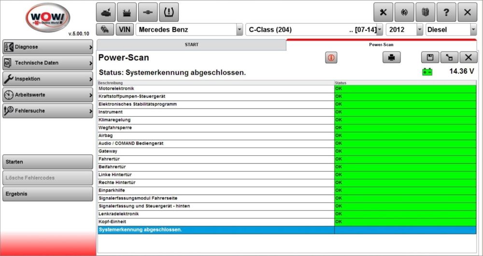The height and width of the screenshot is (256, 483).
Task: Select the Kraftstoffpumpen-Steuergerät row
Action: (287, 96)
